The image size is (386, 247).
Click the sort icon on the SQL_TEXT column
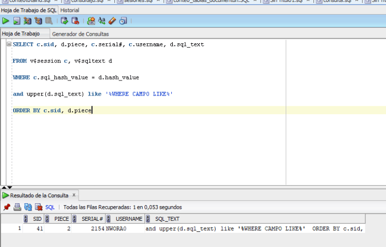tap(148, 219)
